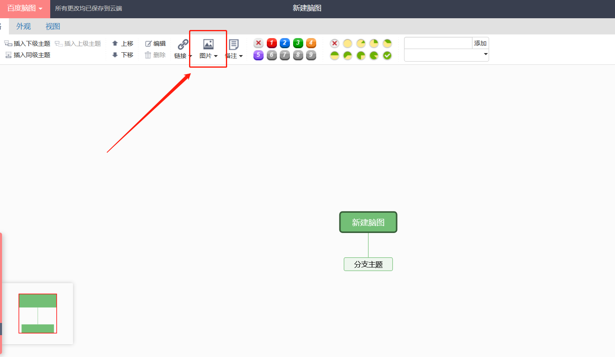Set priority 7 with the gray icon

[x=285, y=55]
